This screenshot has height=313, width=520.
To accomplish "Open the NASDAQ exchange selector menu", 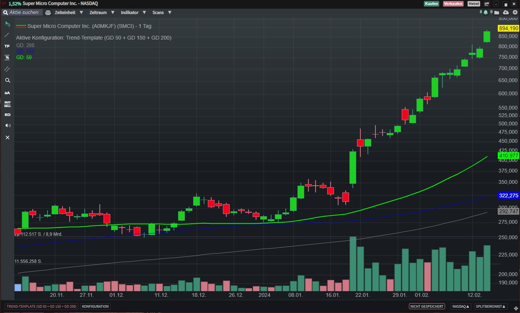I will [461, 307].
